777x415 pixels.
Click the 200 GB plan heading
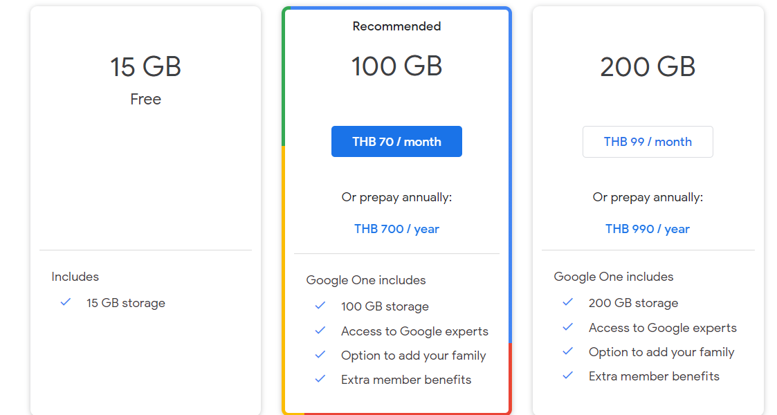648,66
